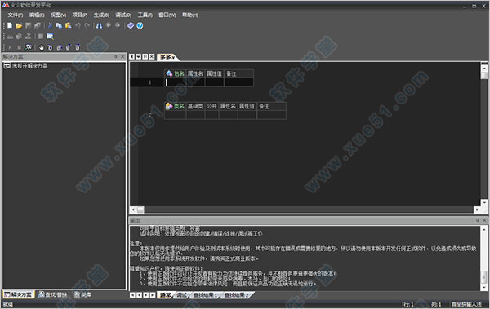Click the 包名 header cell
This screenshot has width=490, height=309.
point(176,73)
